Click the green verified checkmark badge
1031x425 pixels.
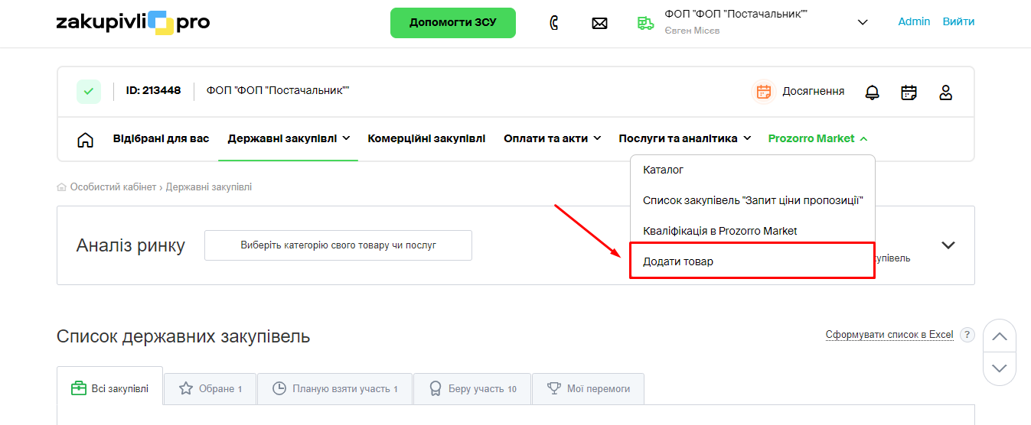click(89, 91)
